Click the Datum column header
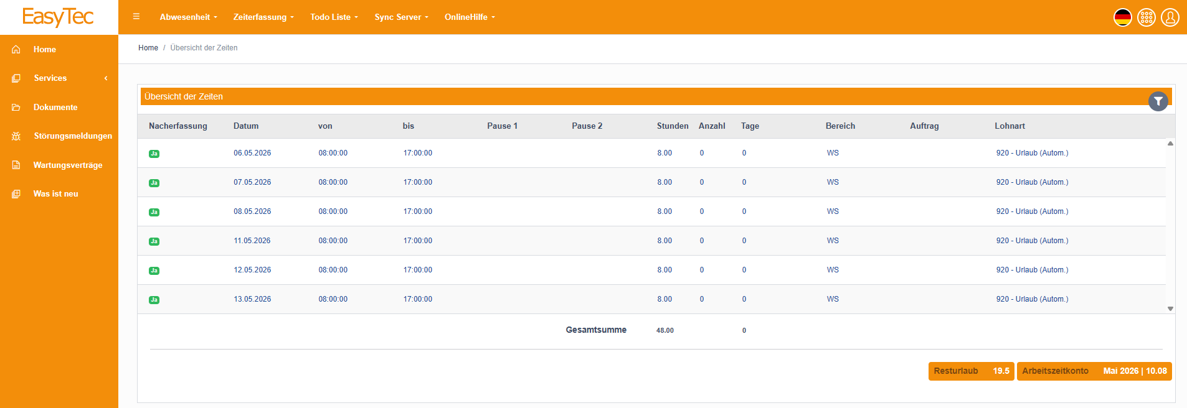1187x408 pixels. [x=246, y=126]
